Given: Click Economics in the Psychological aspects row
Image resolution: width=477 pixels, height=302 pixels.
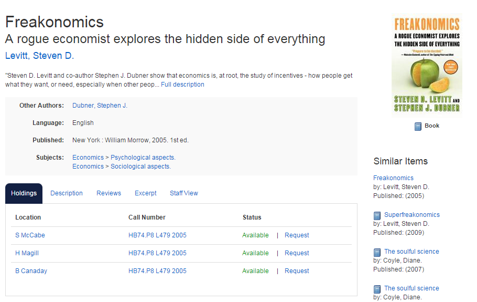Looking at the screenshot, I should click(88, 158).
